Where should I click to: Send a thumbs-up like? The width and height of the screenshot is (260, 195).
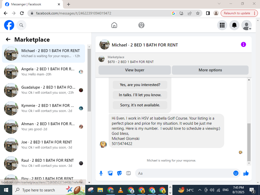pos(246,173)
